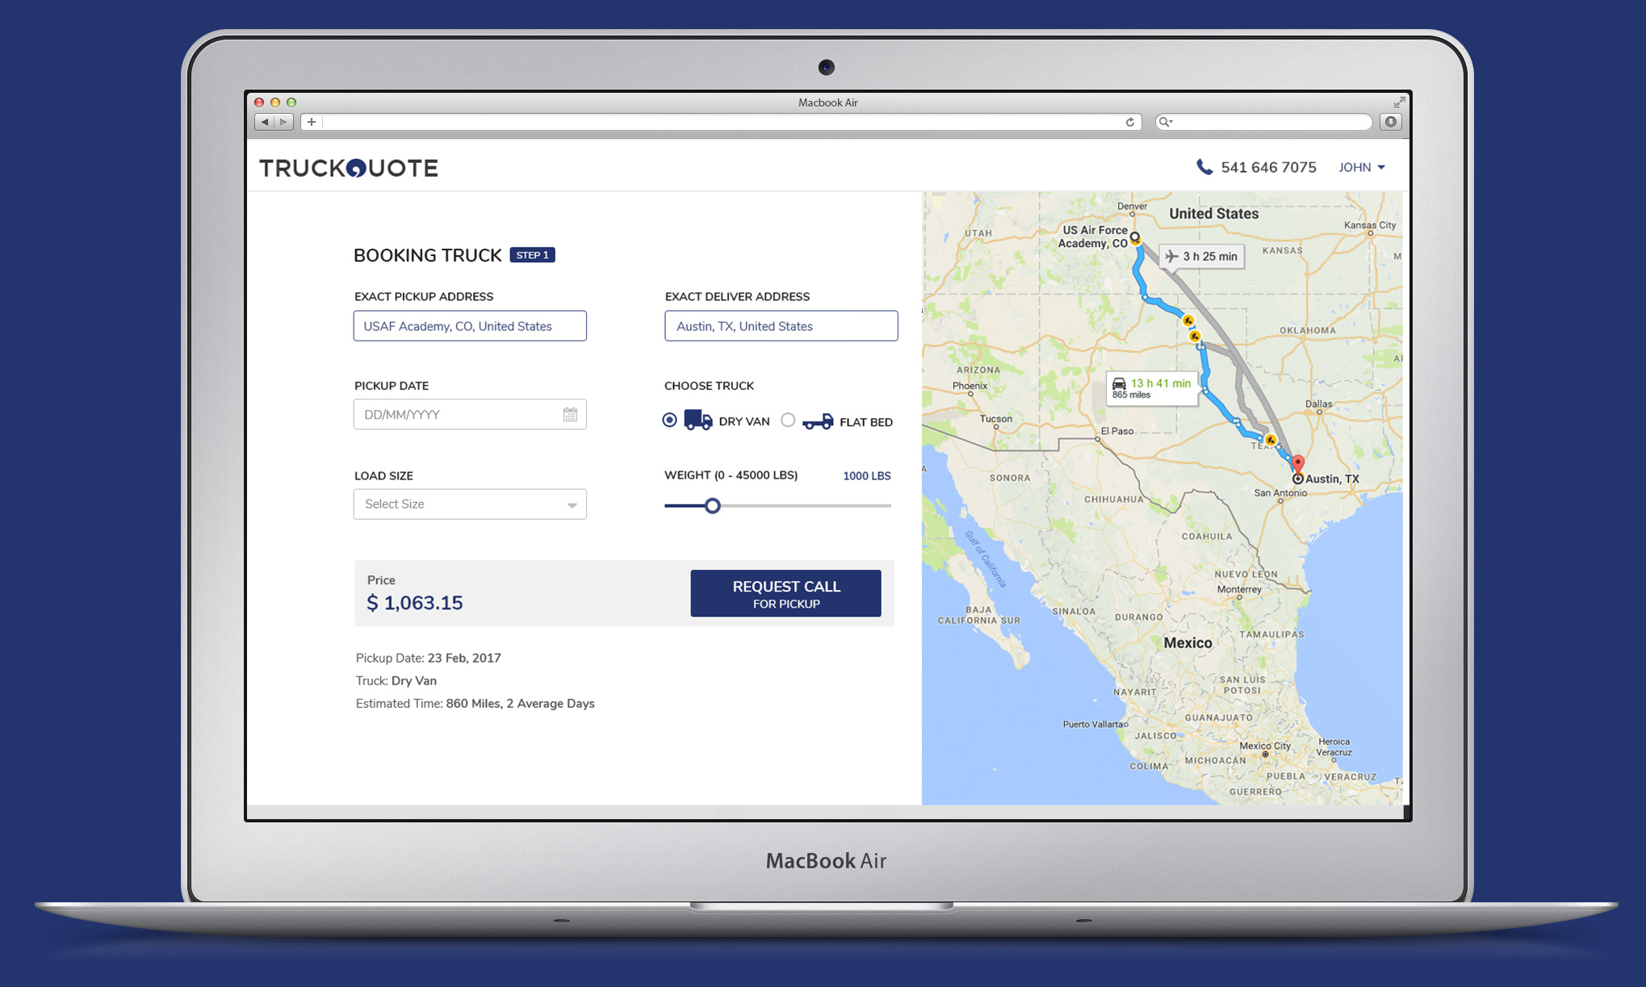This screenshot has width=1646, height=987.
Task: Click the phone icon beside 541 646 7075
Action: (x=1204, y=167)
